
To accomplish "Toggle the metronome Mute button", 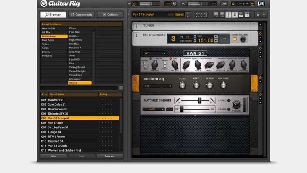I will (x=235, y=39).
